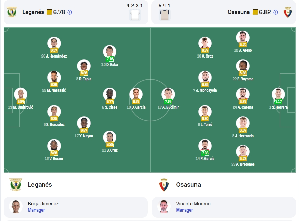Image resolution: width=299 pixels, height=221 pixels.
Task: Select J. Areso player photo
Action: click(243, 38)
